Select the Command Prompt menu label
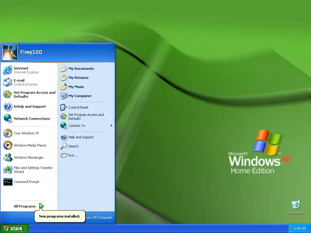Viewport: 311px width, 233px height. pos(26,182)
